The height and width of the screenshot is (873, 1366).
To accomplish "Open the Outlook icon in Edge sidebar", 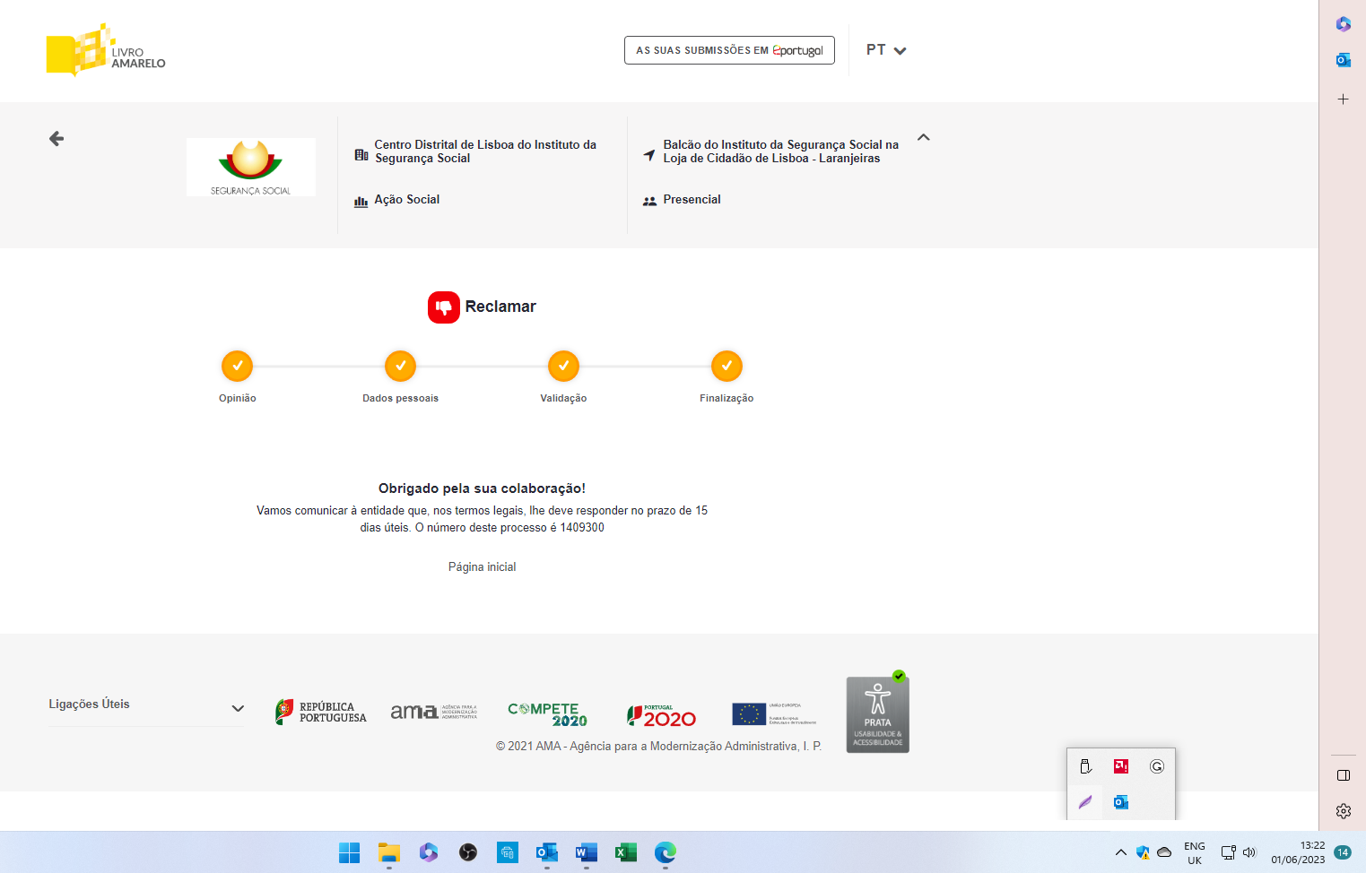I will [x=1343, y=60].
